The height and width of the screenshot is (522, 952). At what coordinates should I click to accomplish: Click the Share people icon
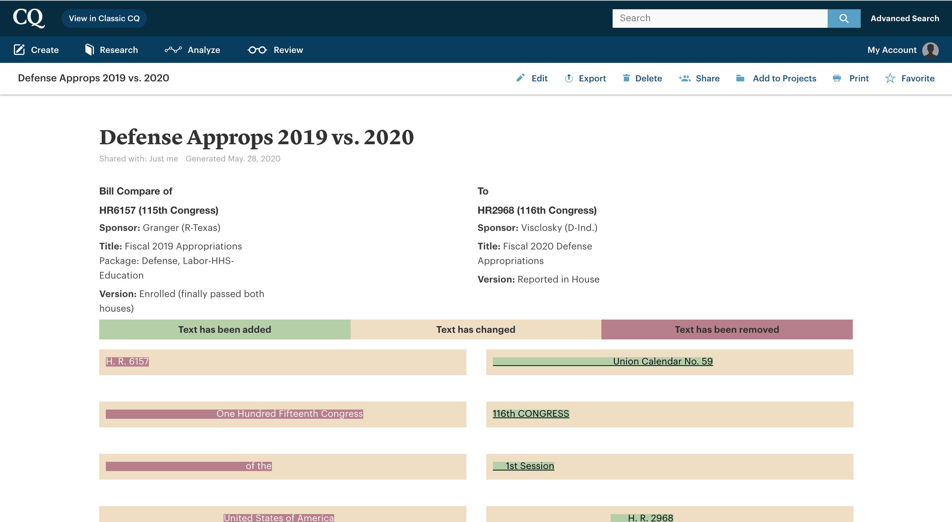(684, 78)
